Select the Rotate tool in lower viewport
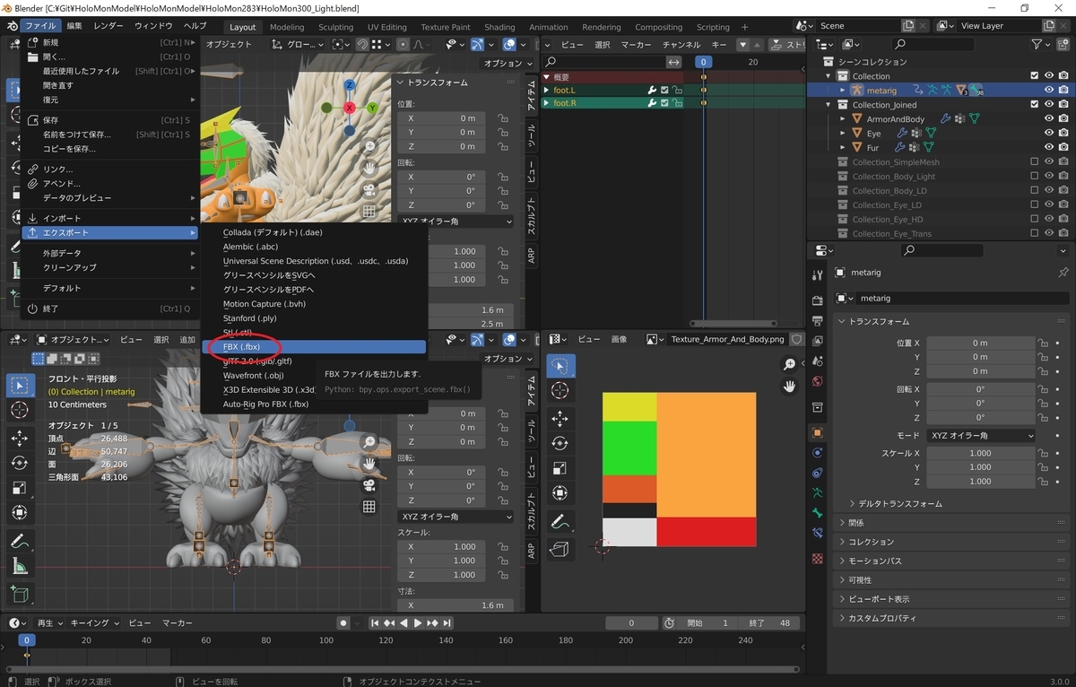This screenshot has width=1076, height=687. click(20, 463)
